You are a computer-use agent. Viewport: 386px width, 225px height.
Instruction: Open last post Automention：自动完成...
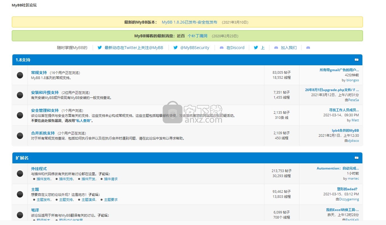click(338, 168)
